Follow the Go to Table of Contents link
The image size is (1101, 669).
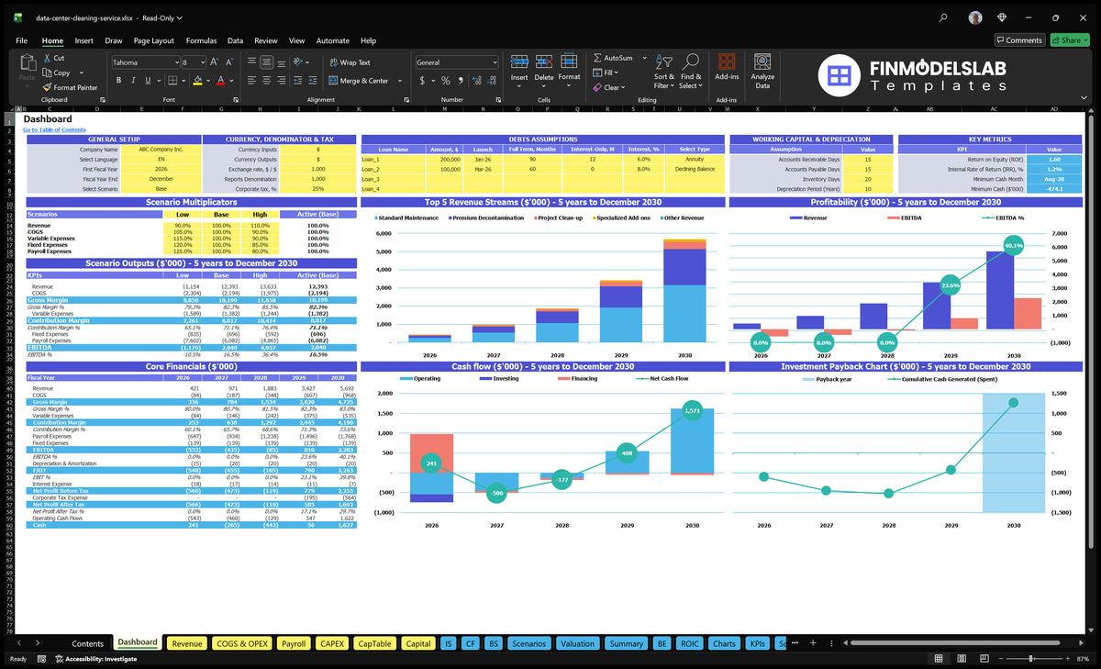pos(54,129)
